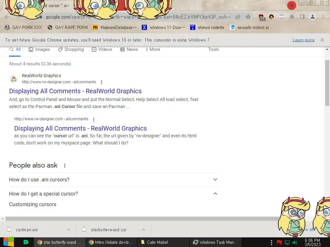This screenshot has width=330, height=247.
Task: Click the Customizing cursors answer text
Action: tap(33, 204)
